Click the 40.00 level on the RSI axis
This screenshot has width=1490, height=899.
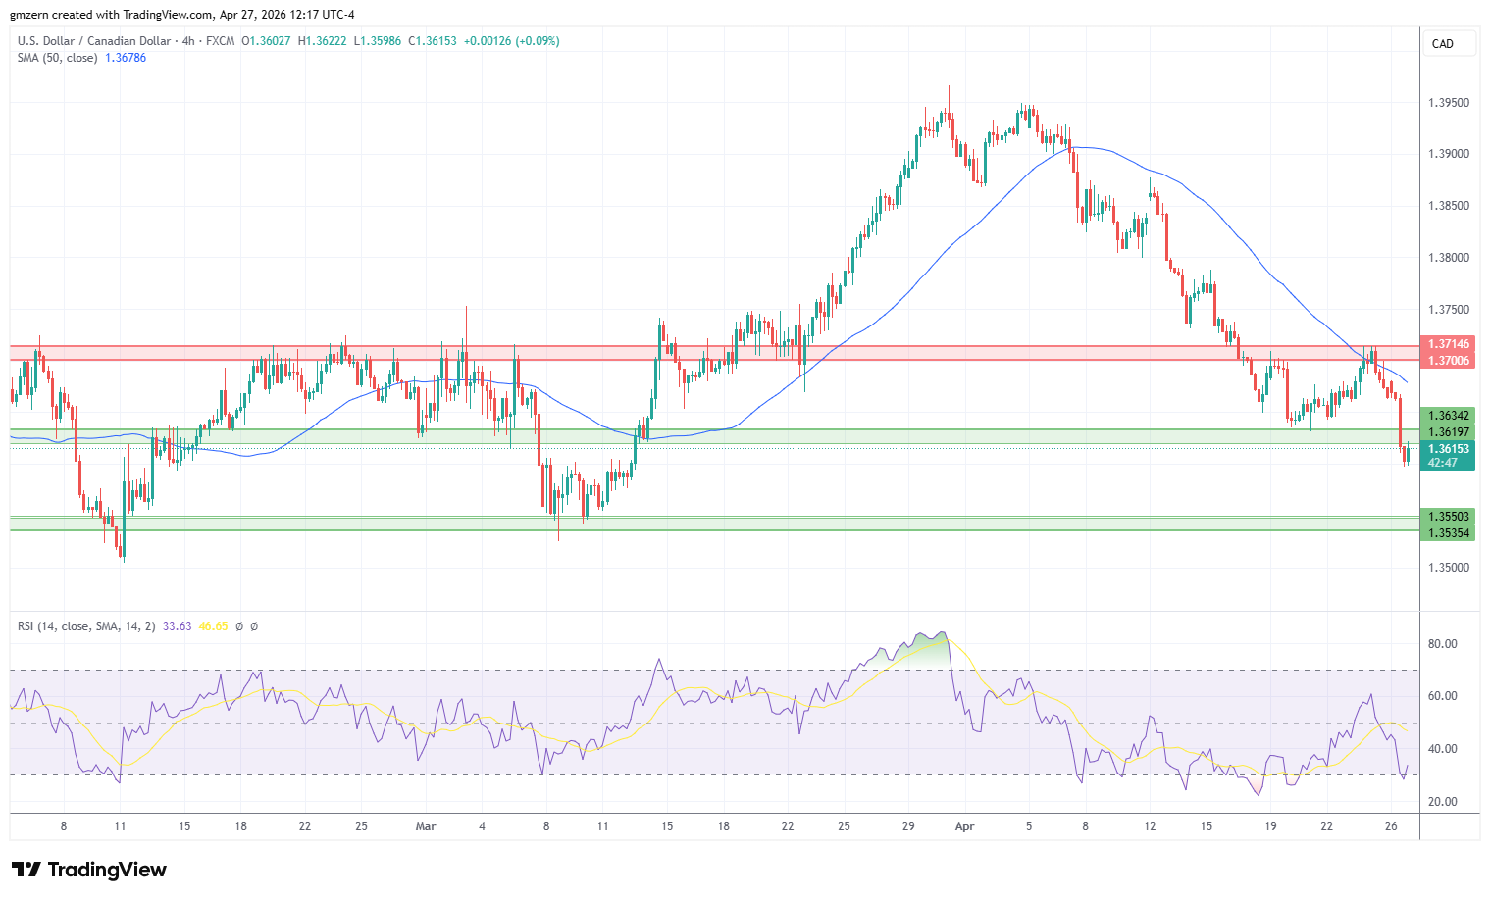click(1442, 749)
